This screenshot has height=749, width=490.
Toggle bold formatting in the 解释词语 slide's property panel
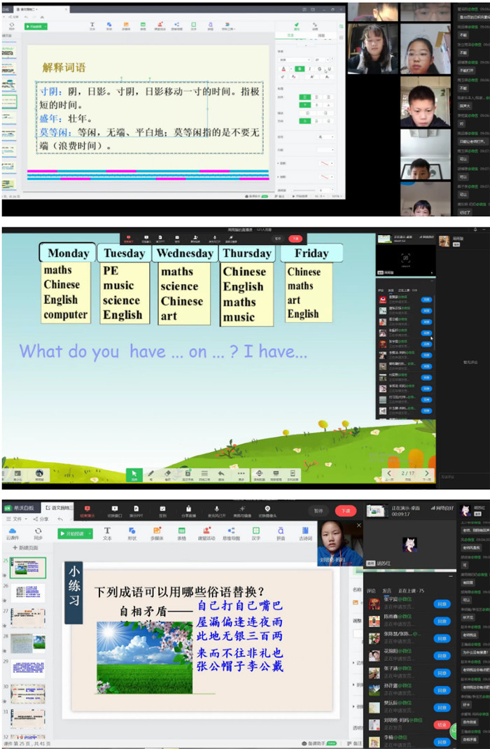click(x=299, y=69)
